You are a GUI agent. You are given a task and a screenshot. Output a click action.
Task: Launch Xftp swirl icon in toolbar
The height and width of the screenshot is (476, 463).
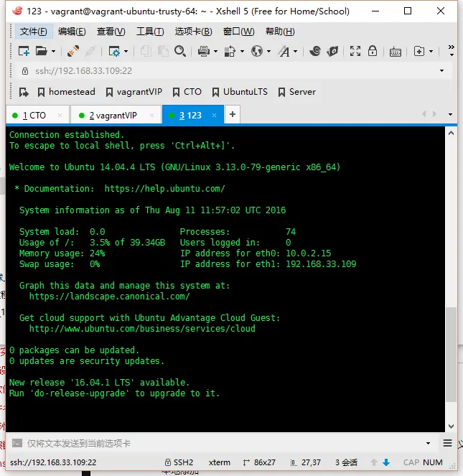point(315,51)
